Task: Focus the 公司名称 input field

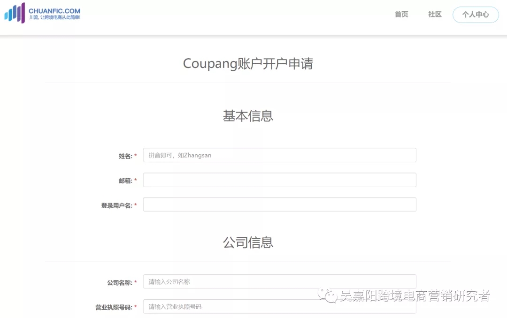Action: tap(280, 282)
